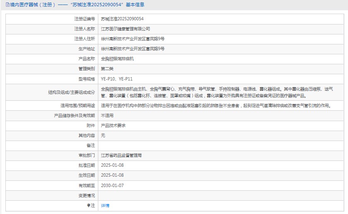Click the 注册人住所 address value
The image size is (348, 214).
point(133,39)
